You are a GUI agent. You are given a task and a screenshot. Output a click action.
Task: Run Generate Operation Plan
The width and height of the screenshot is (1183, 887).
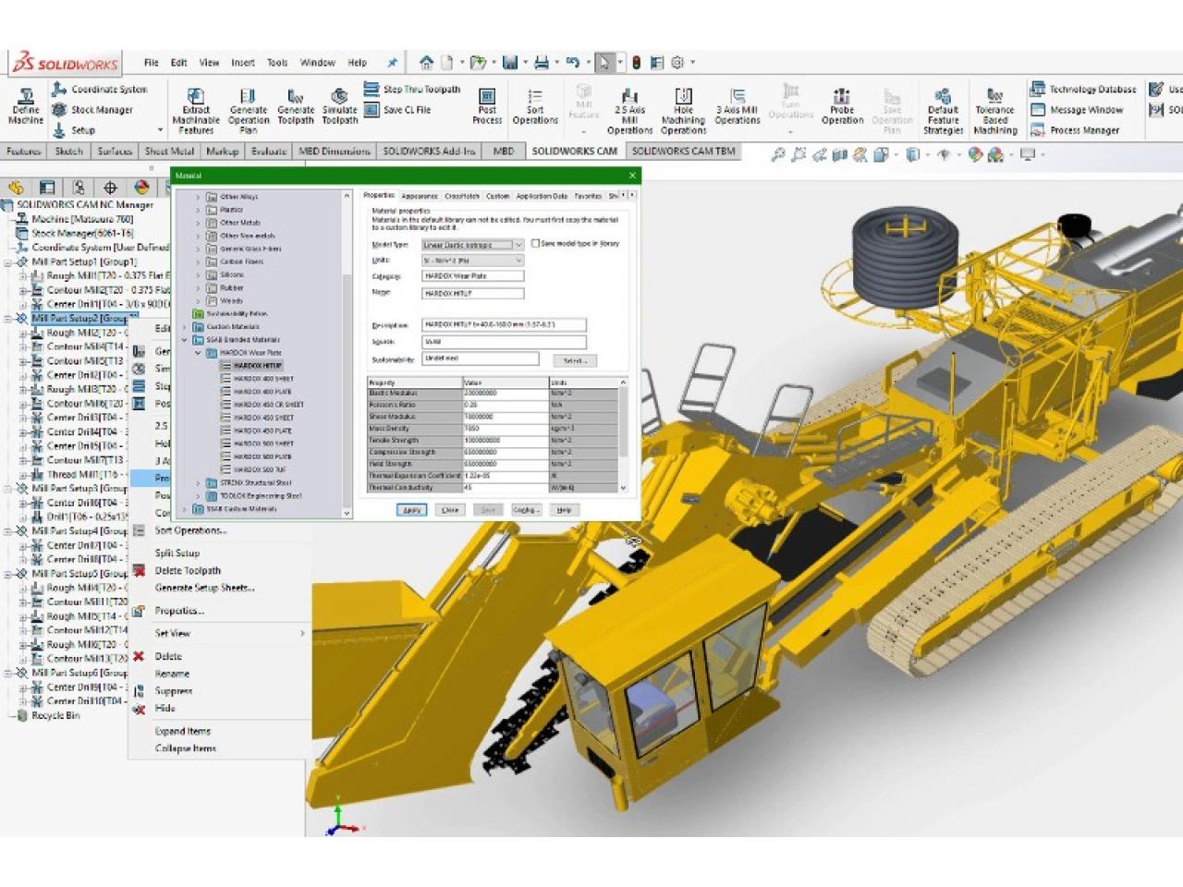coord(248,111)
